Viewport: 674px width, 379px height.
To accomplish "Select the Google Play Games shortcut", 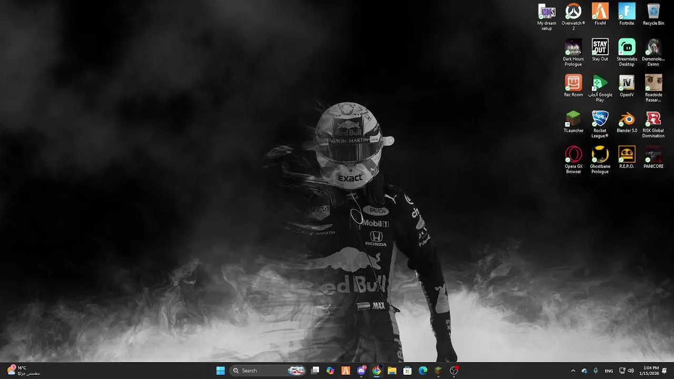I will pos(600,88).
